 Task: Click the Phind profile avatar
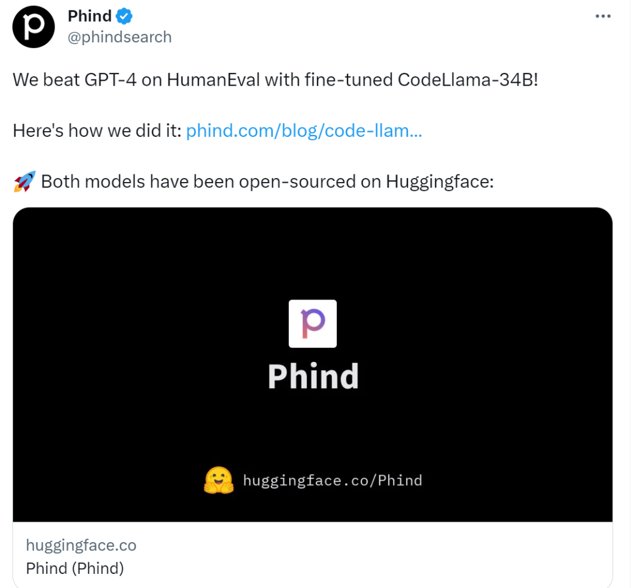(x=33, y=27)
